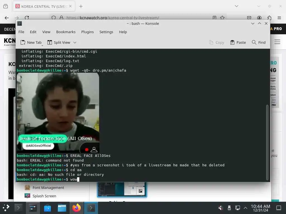Open the KDE application launcher
This screenshot has height=214, width=286.
6,208
